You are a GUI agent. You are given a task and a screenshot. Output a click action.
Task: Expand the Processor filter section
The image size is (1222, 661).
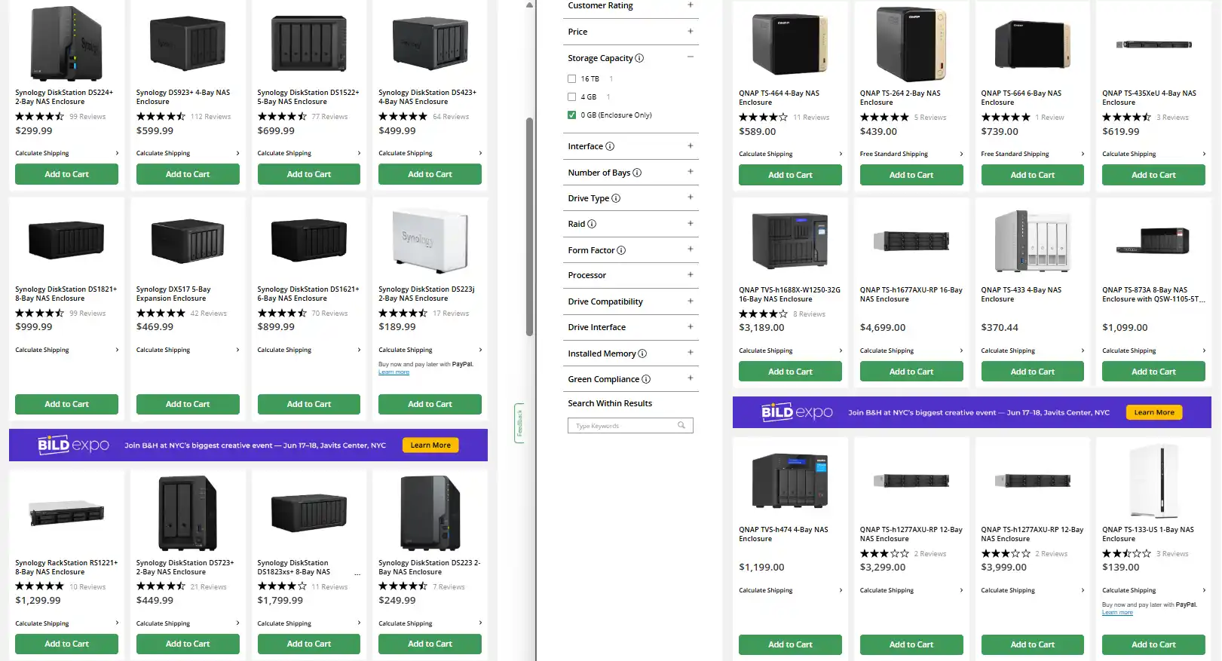[x=690, y=275]
